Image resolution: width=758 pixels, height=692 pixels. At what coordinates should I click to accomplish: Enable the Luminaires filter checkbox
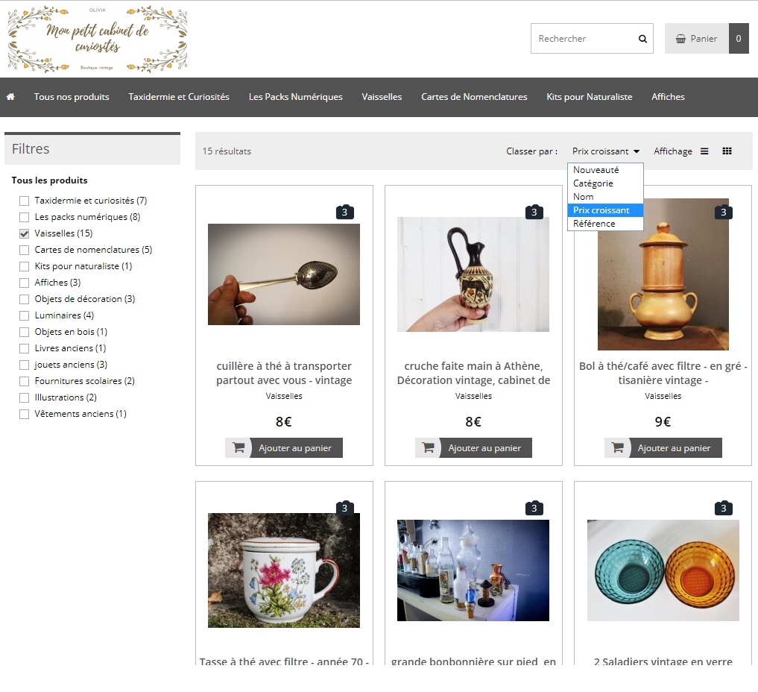[x=25, y=315]
